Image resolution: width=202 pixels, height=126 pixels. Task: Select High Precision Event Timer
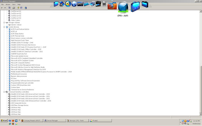(20, 40)
